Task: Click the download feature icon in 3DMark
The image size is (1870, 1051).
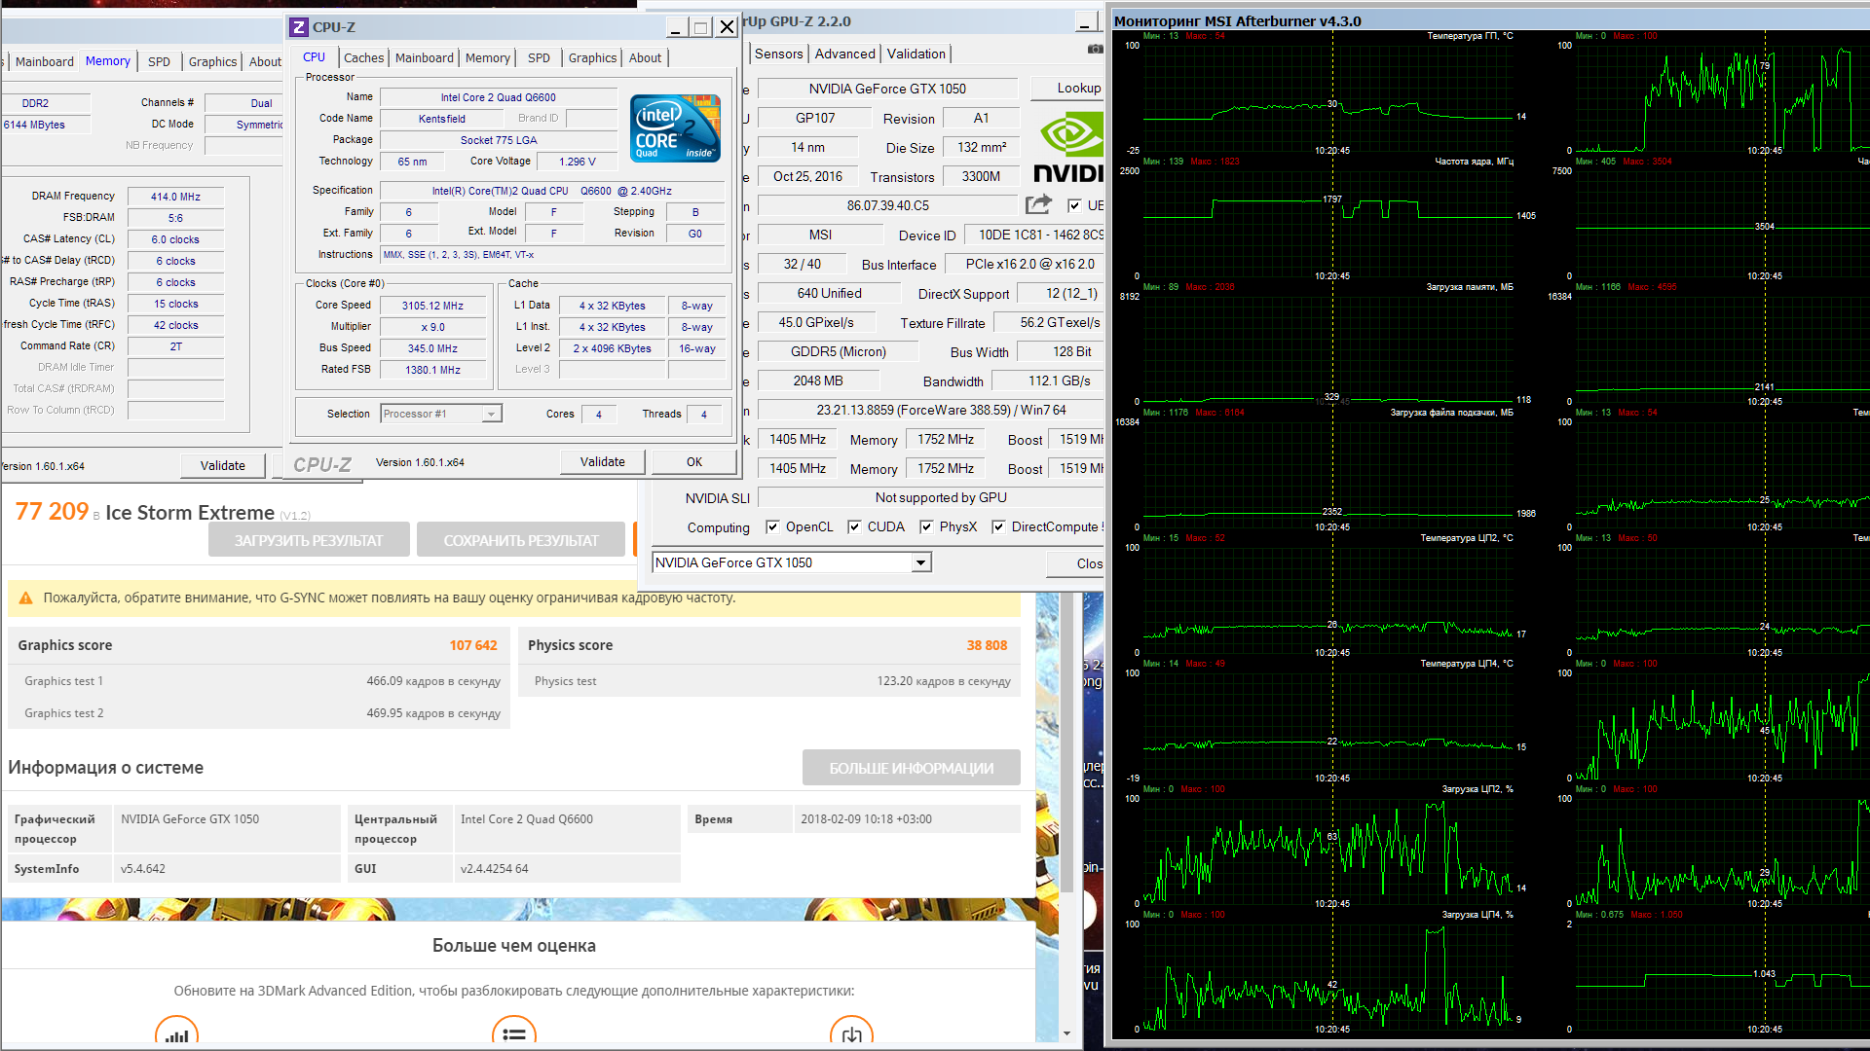Action: tap(851, 1033)
